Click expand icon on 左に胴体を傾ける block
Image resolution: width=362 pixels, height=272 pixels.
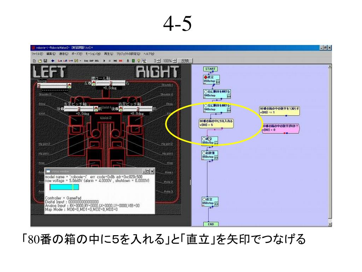[x=229, y=110]
